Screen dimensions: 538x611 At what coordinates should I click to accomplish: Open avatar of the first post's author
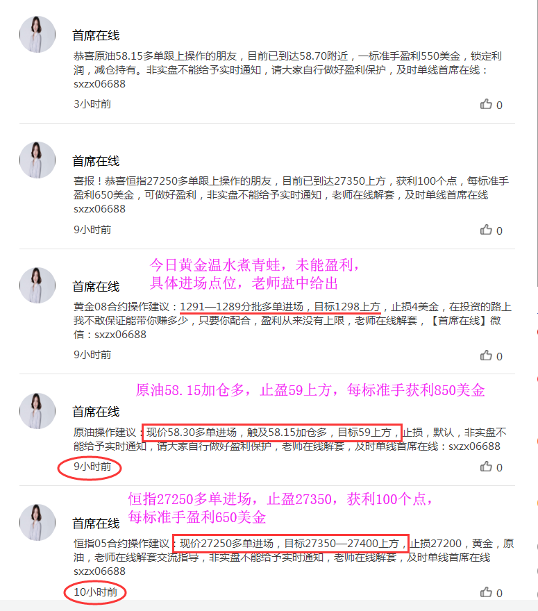(x=37, y=34)
